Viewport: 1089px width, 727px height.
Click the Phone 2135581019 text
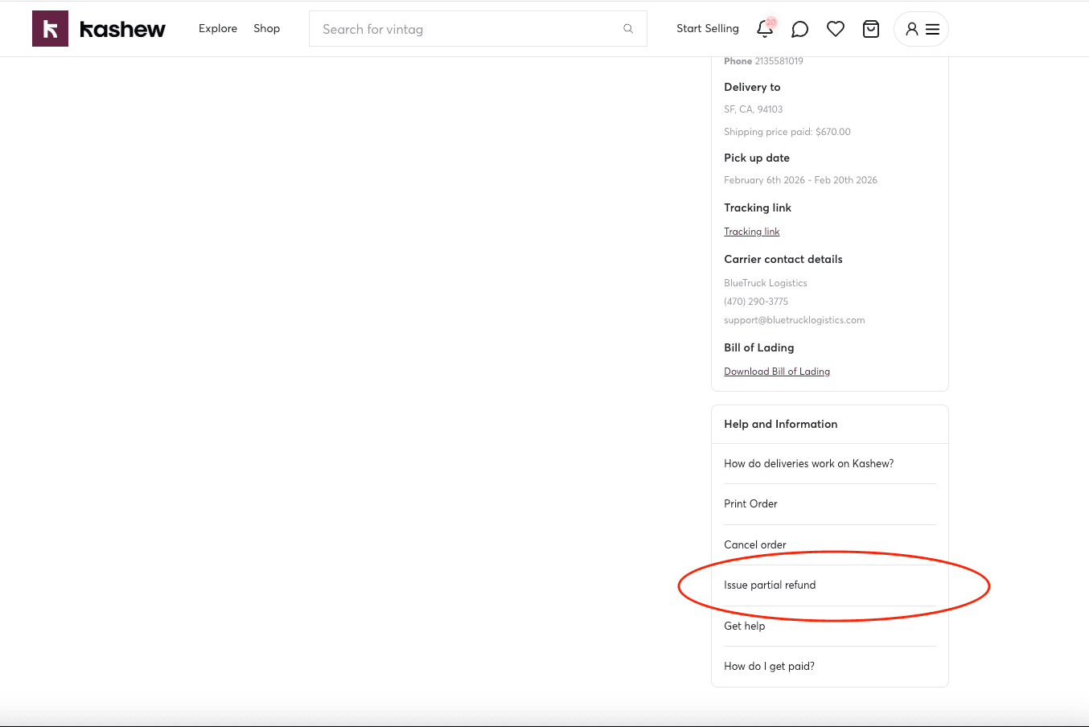[763, 61]
